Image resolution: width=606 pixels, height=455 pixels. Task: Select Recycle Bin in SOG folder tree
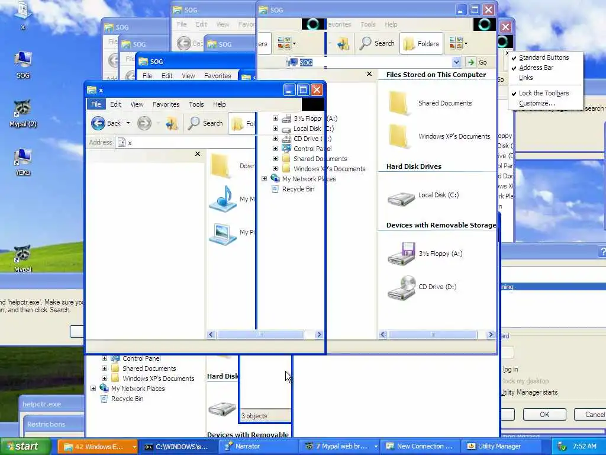(298, 189)
